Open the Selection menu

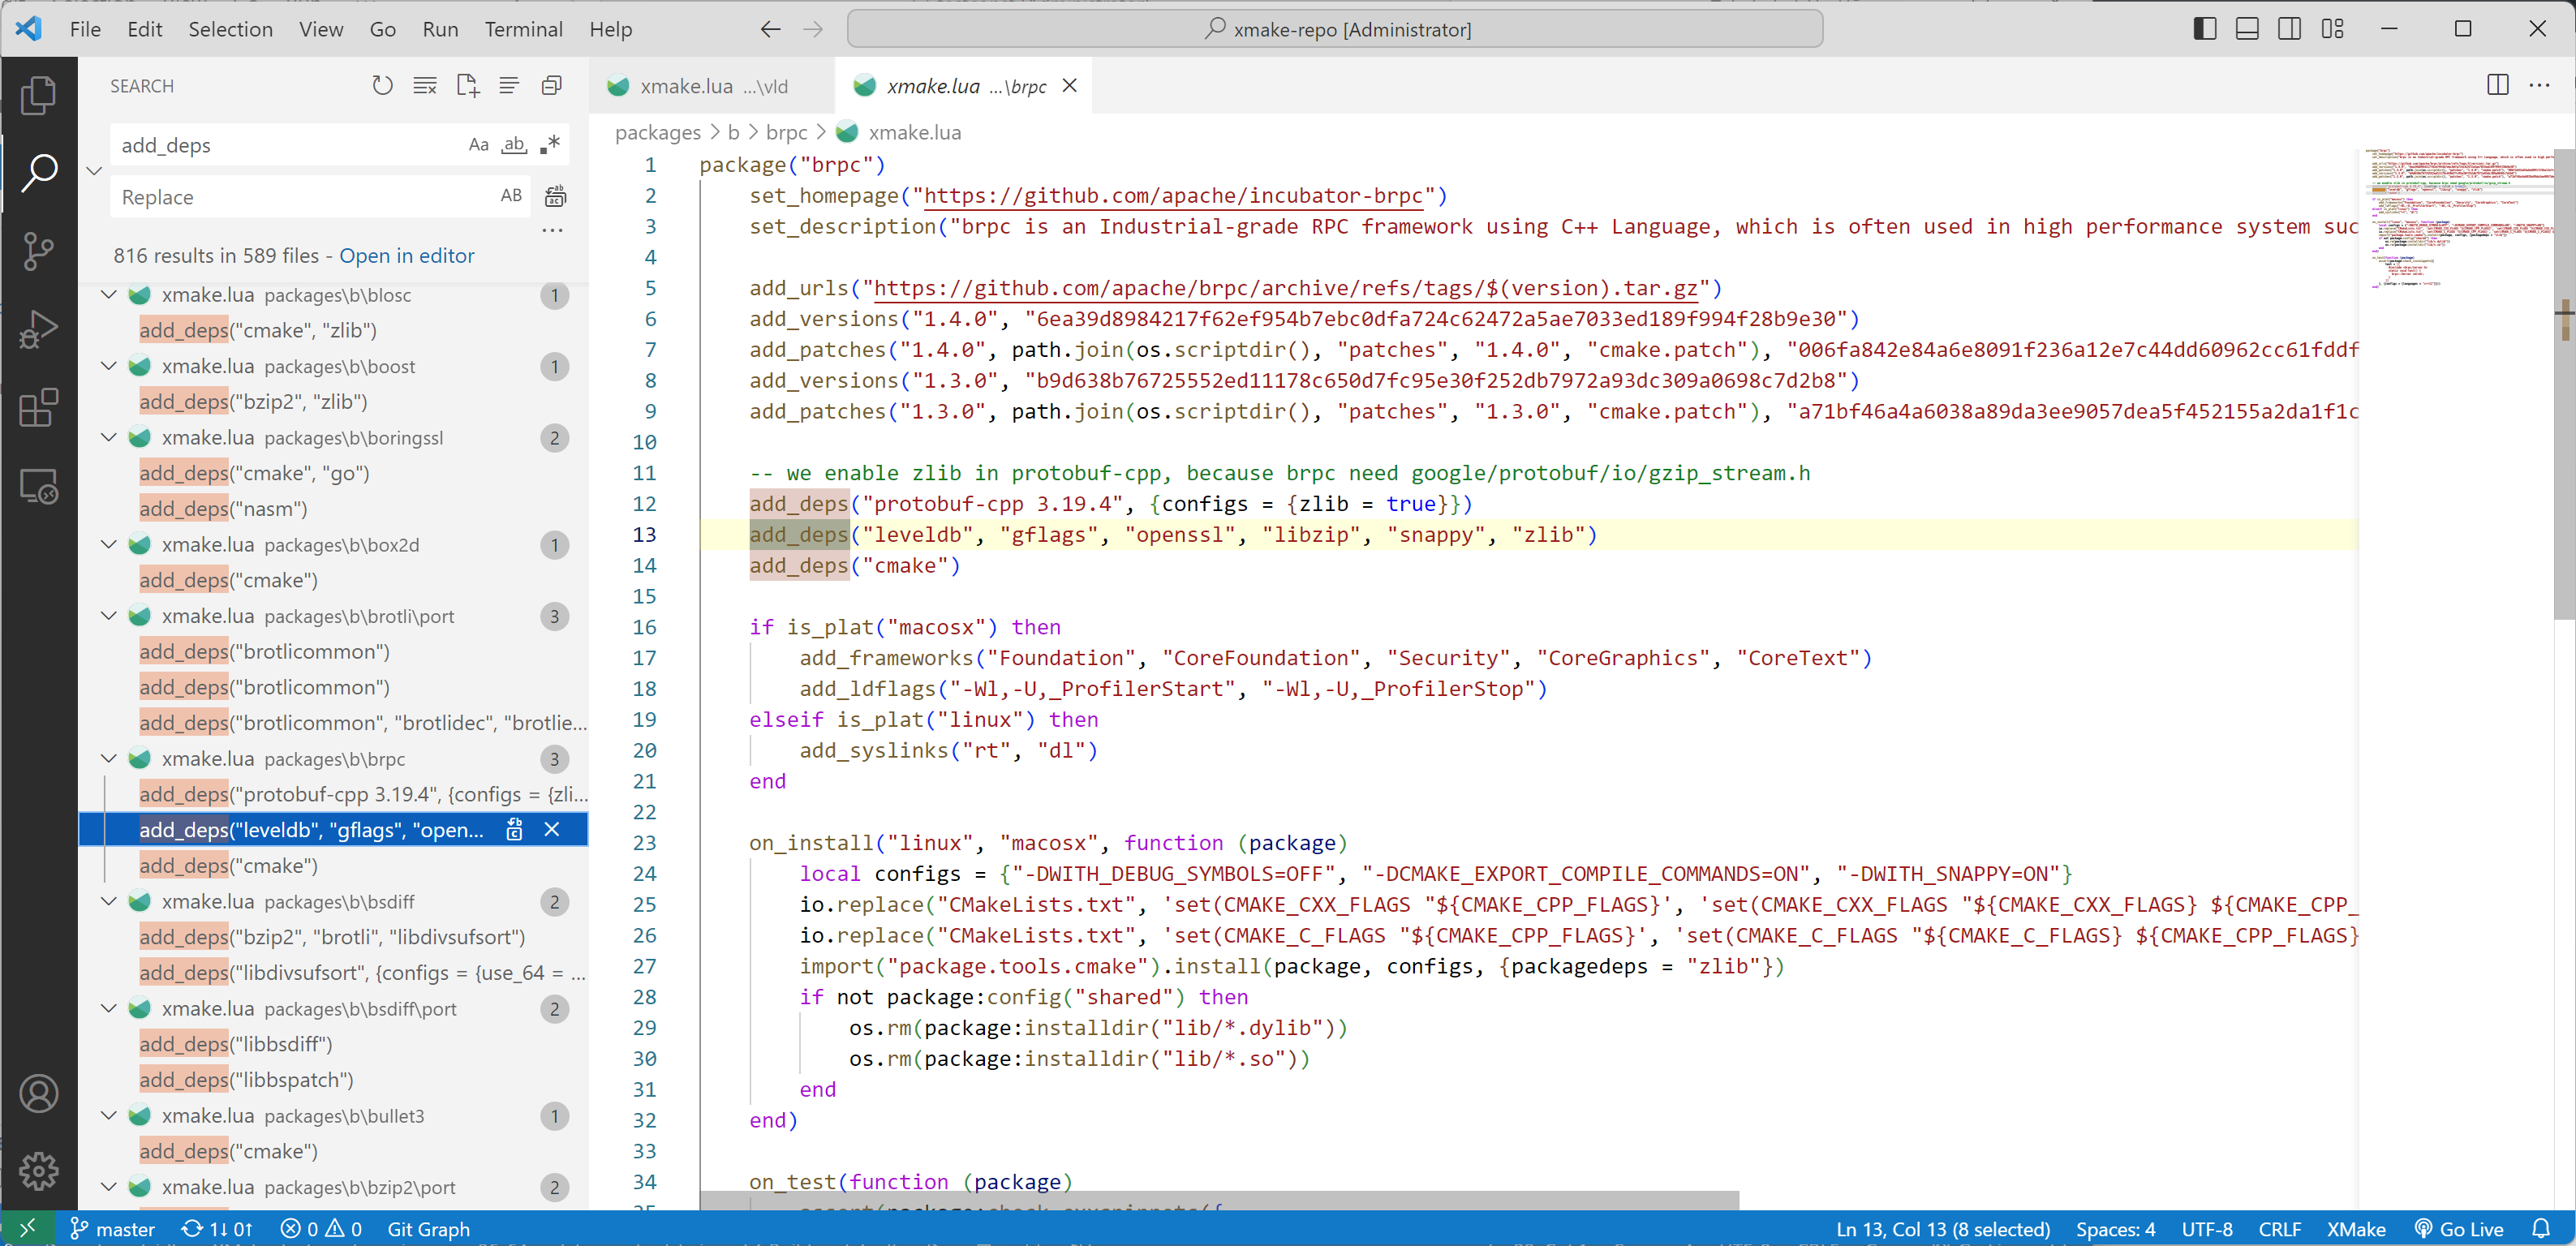tap(231, 29)
